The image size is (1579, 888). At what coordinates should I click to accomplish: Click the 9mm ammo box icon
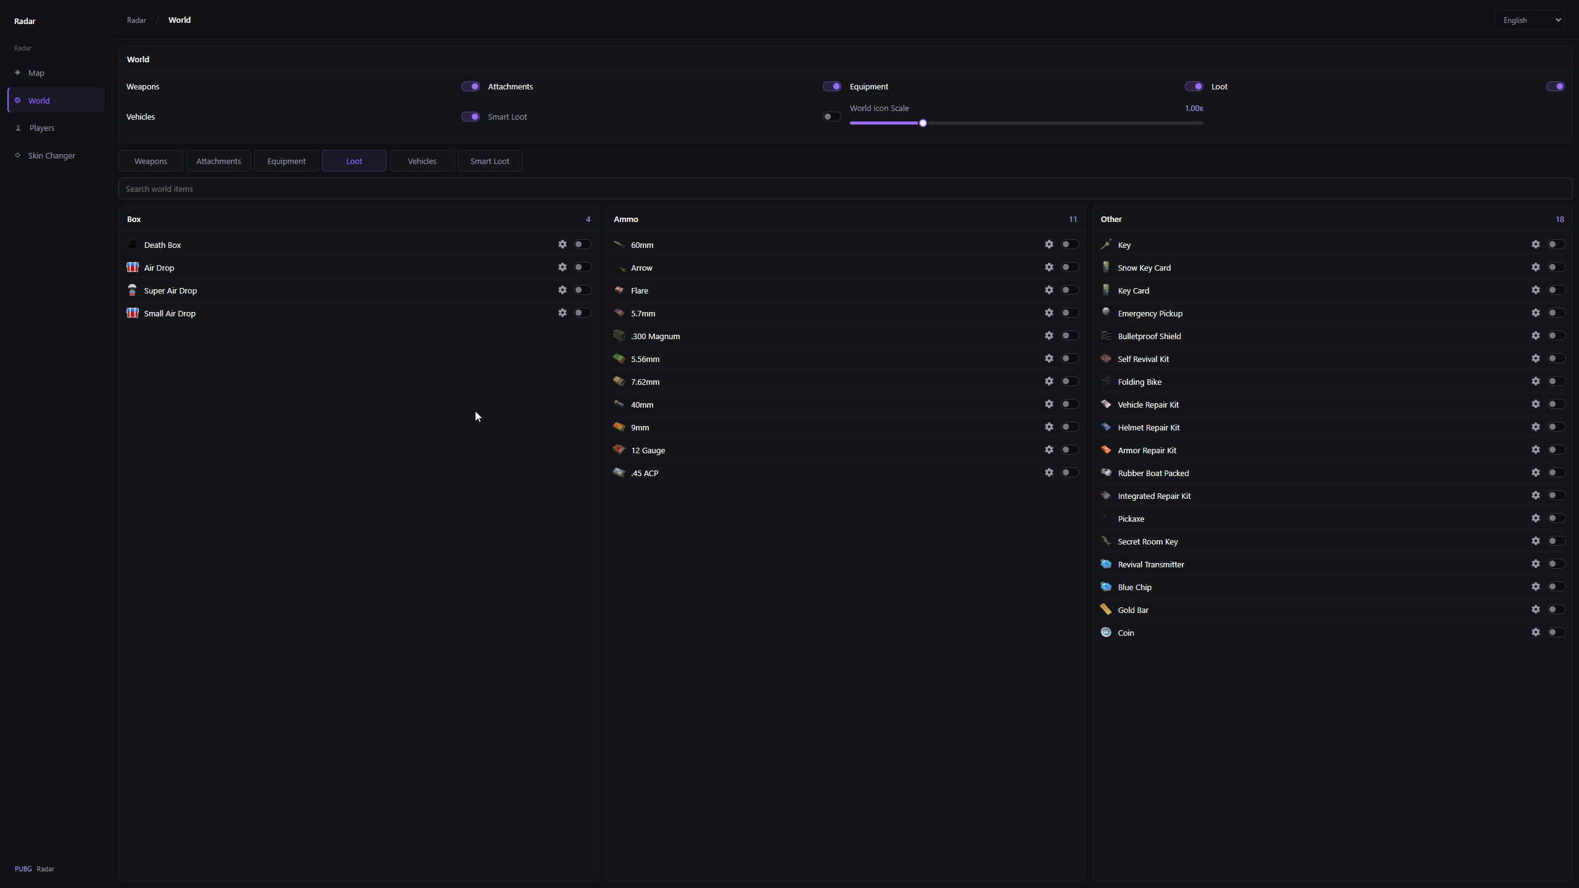coord(619,427)
